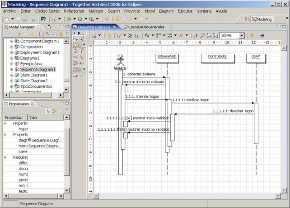This screenshot has width=290, height=208.
Task: Open the Refactorizar menu
Action: coord(74,10)
